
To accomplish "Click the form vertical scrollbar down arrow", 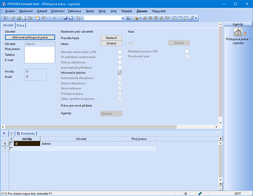I will [220, 123].
